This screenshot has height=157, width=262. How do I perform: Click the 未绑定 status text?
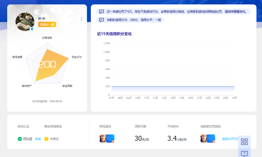[54, 139]
